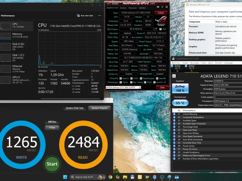Viewport: 242px width, 181px height.
Task: Open the Task Manager more options ellipsis
Action: (x=99, y=15)
